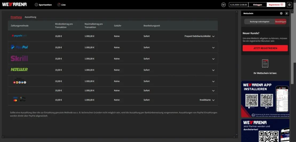Open settings gear in top-right header
This screenshot has width=296, height=142.
(x=289, y=5)
